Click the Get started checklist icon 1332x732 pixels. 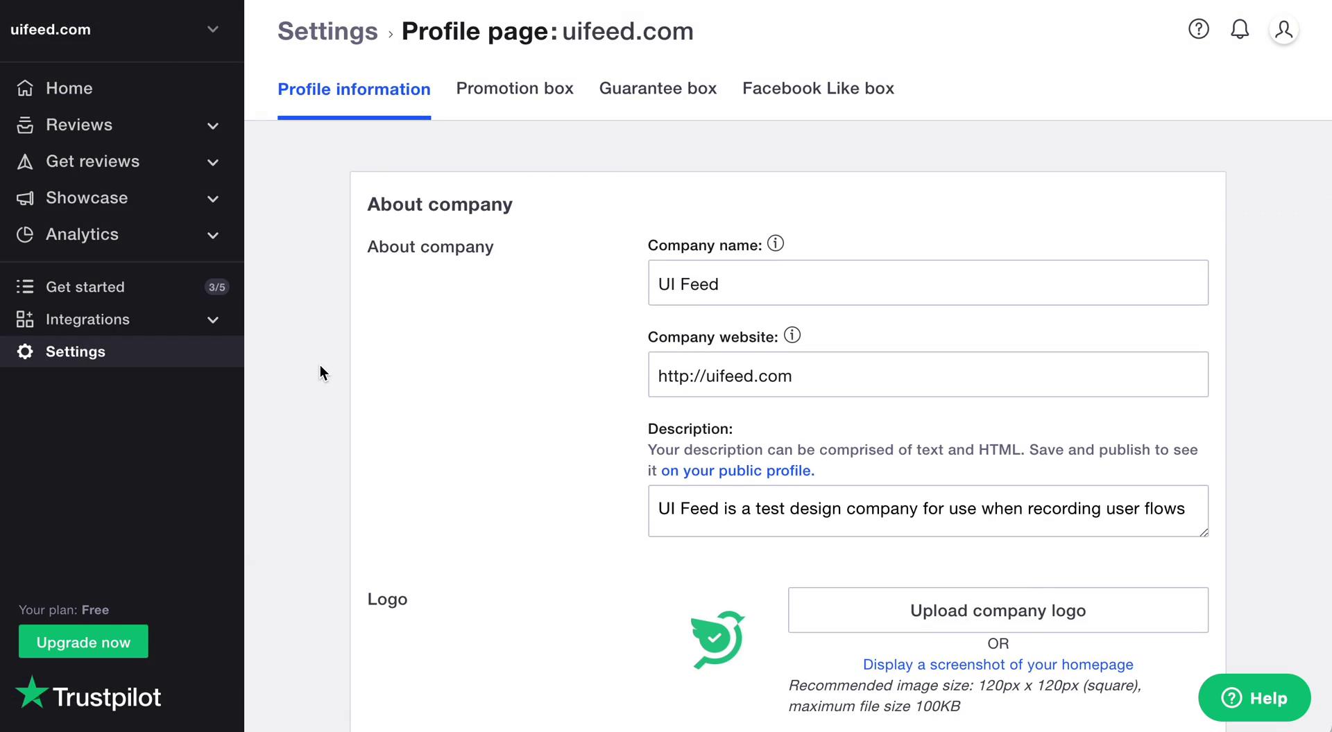pyautogui.click(x=25, y=286)
